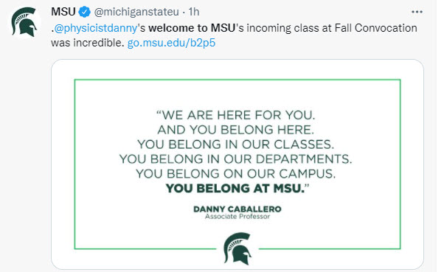This screenshot has height=272, width=447.
Task: Open the @michiganstateu handle
Action: coord(136,12)
